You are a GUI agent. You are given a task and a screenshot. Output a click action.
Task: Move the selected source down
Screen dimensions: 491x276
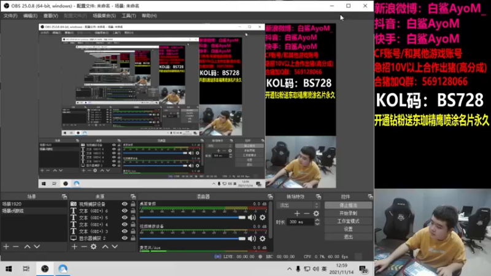(115, 247)
